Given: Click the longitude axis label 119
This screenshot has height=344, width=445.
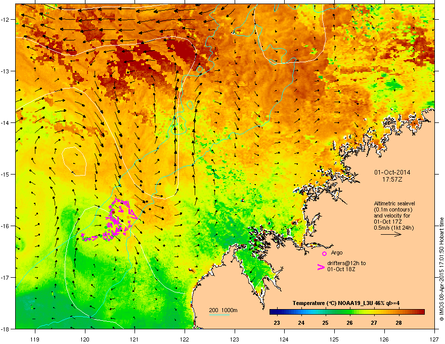Looking at the screenshot, I should pos(35,339).
